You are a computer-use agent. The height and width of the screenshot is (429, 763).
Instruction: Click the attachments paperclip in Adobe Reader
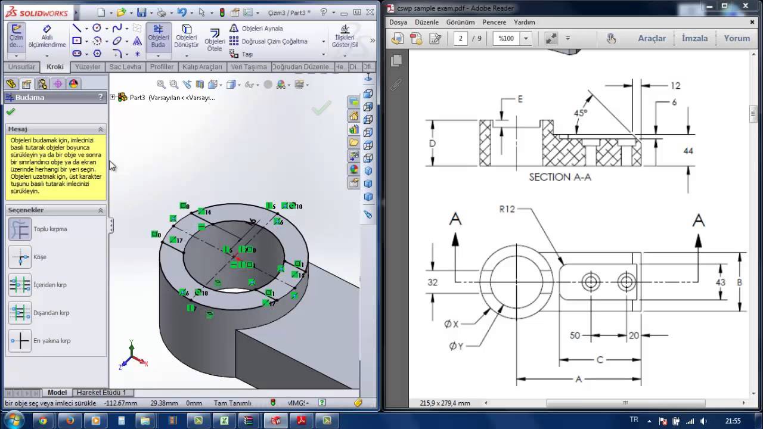[x=396, y=85]
